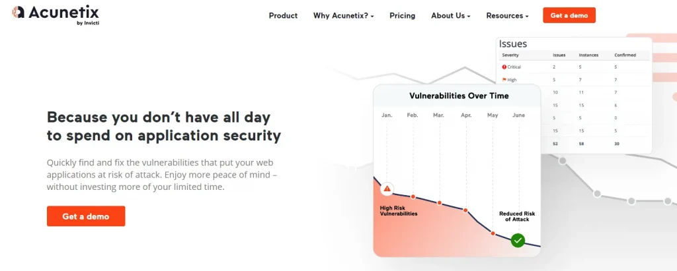Click the Vulnerabilities Over Time chart title
The image size is (677, 271).
pyautogui.click(x=459, y=96)
